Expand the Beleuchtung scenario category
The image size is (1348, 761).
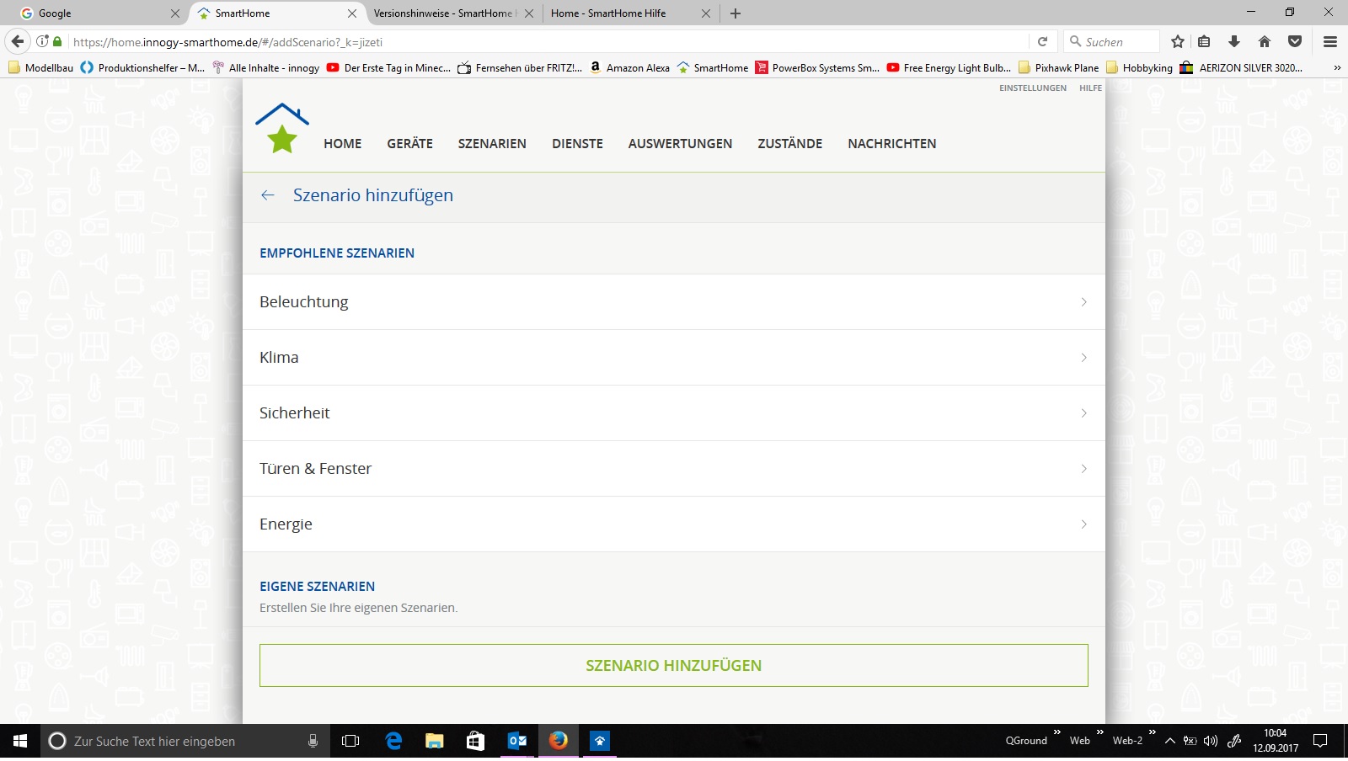673,302
